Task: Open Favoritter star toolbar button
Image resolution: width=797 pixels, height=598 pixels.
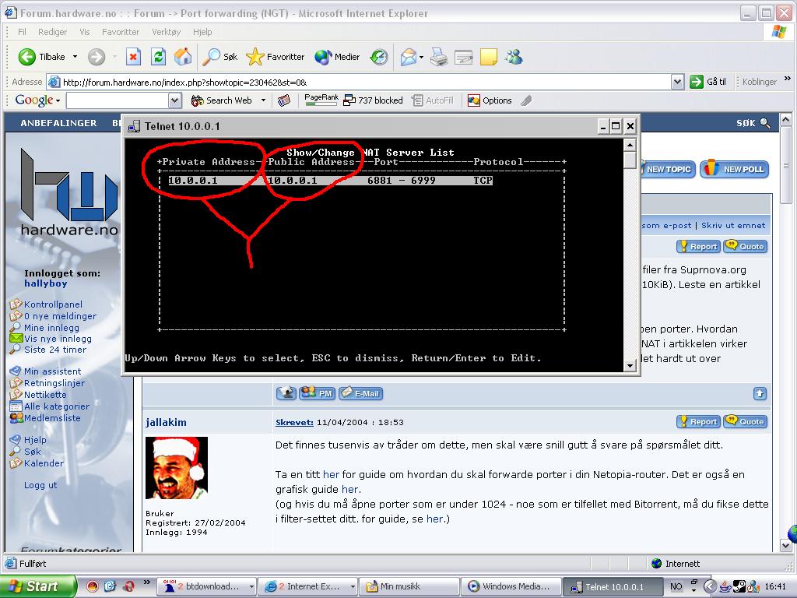Action: [x=276, y=56]
